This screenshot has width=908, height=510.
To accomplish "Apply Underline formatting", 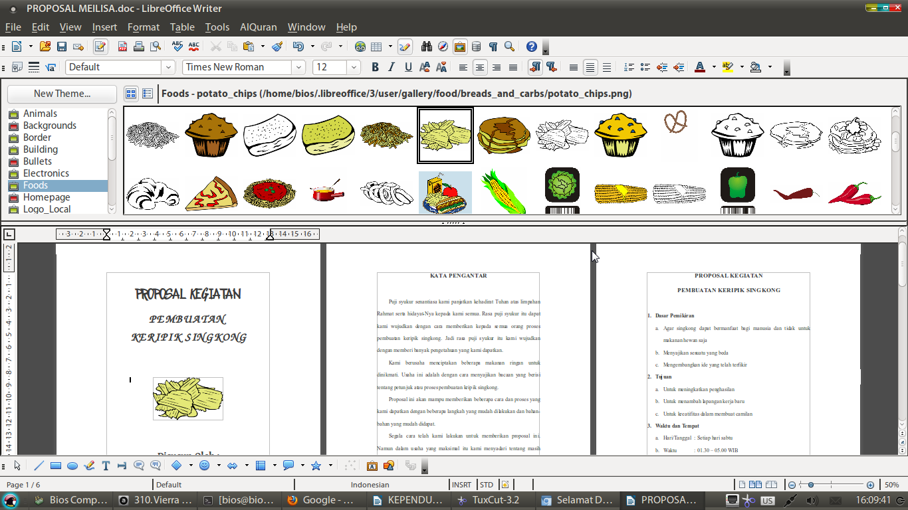I will pos(408,67).
